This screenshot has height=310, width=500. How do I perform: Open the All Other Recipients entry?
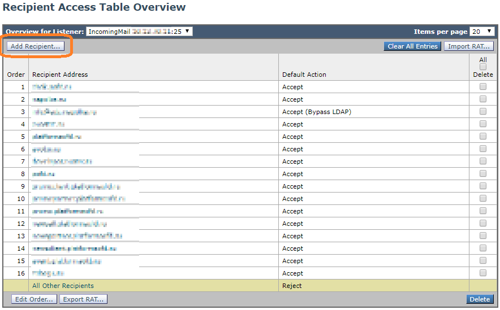tap(63, 286)
